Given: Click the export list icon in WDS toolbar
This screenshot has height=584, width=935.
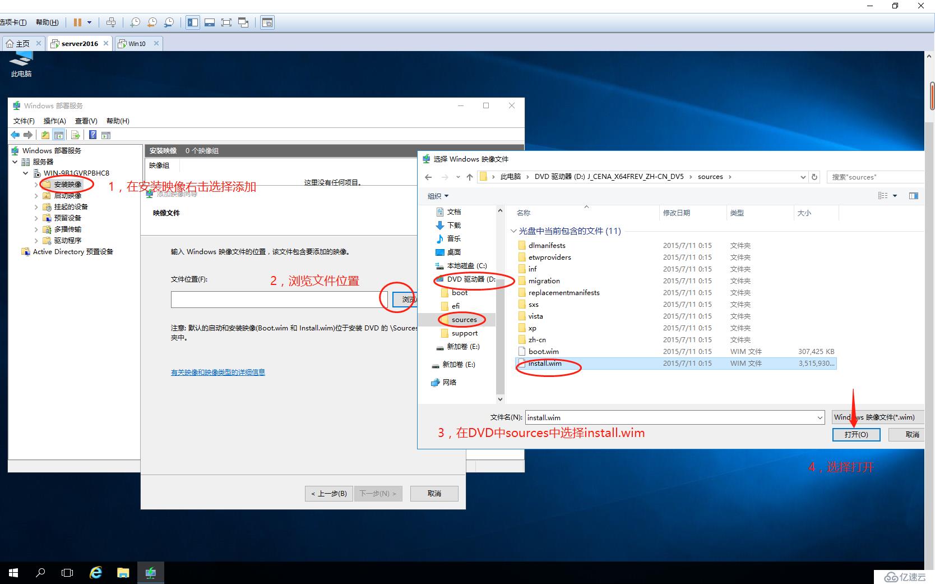Looking at the screenshot, I should pyautogui.click(x=75, y=135).
